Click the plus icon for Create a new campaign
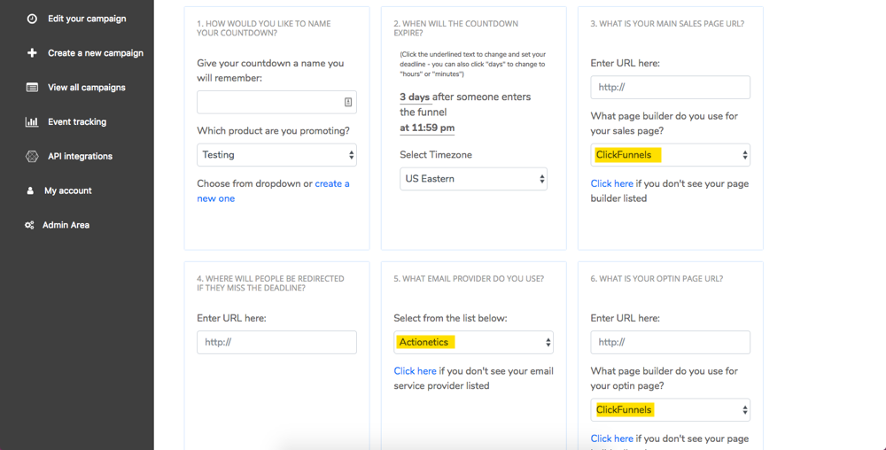 point(32,53)
